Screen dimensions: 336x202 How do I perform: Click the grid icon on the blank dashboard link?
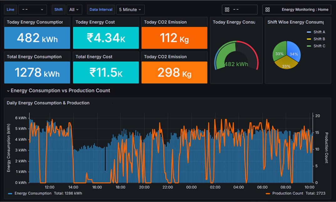pos(227,9)
